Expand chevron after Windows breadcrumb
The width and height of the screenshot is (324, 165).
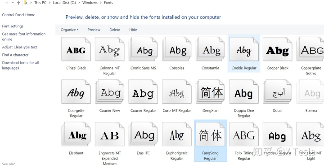[x=101, y=3]
